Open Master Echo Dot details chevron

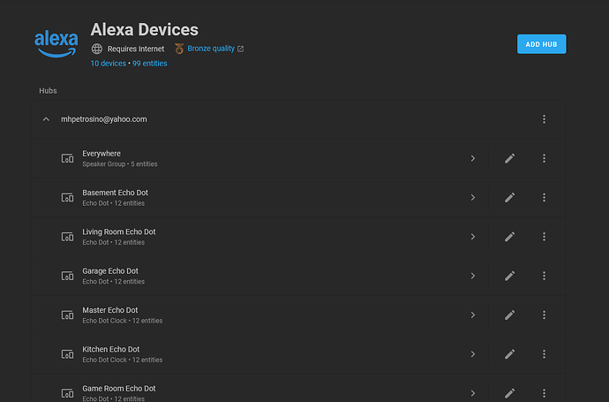pos(473,315)
